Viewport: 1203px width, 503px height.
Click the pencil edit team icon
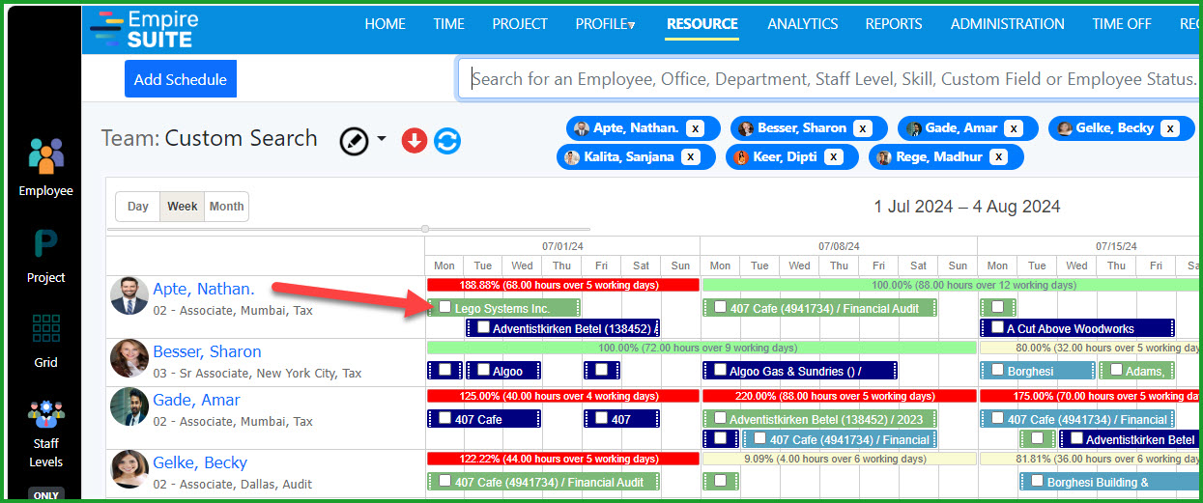355,141
